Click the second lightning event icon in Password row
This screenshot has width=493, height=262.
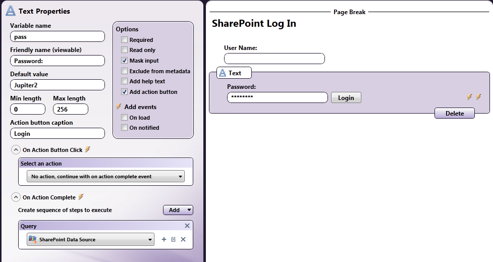coord(478,97)
